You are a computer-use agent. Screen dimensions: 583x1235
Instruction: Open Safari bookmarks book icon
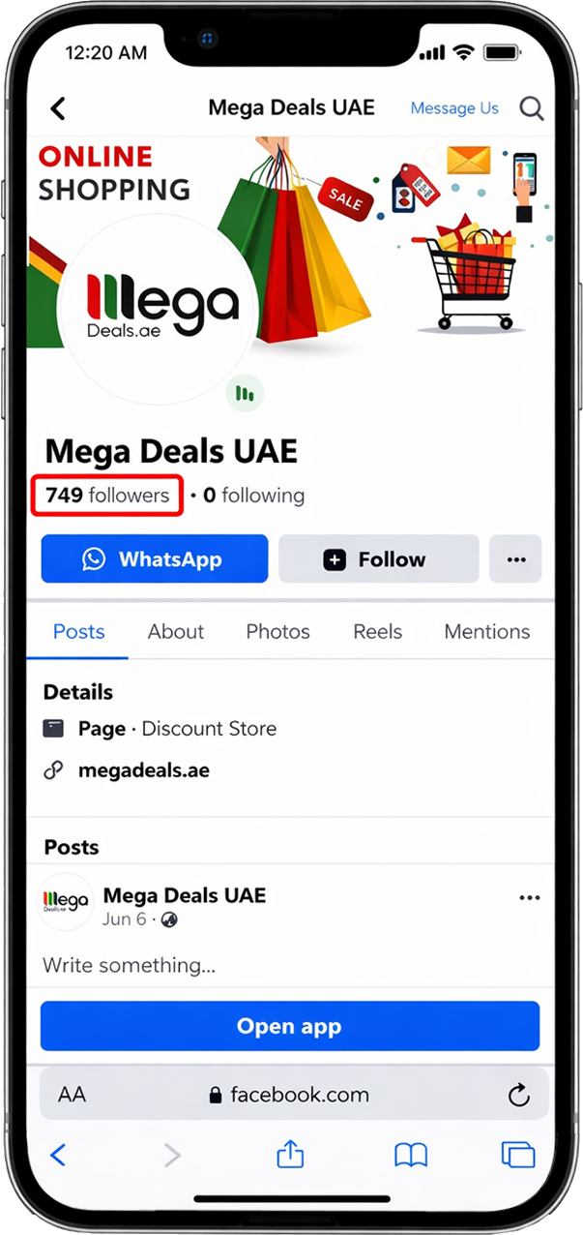pos(411,1155)
